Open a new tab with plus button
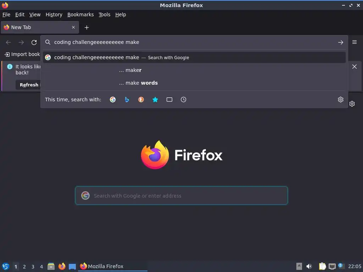 [x=86, y=28]
